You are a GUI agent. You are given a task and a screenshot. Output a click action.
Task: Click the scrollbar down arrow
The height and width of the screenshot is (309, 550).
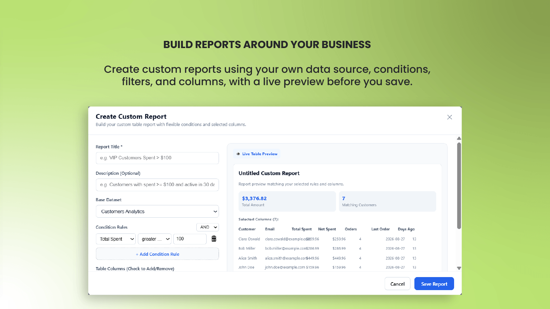tap(459, 268)
